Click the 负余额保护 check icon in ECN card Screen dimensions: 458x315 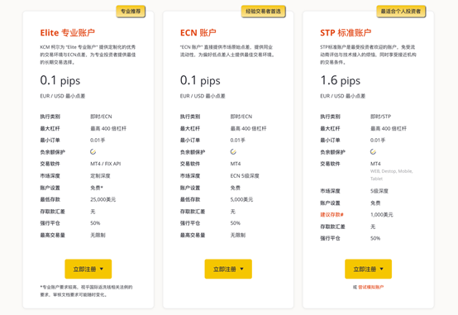point(233,151)
